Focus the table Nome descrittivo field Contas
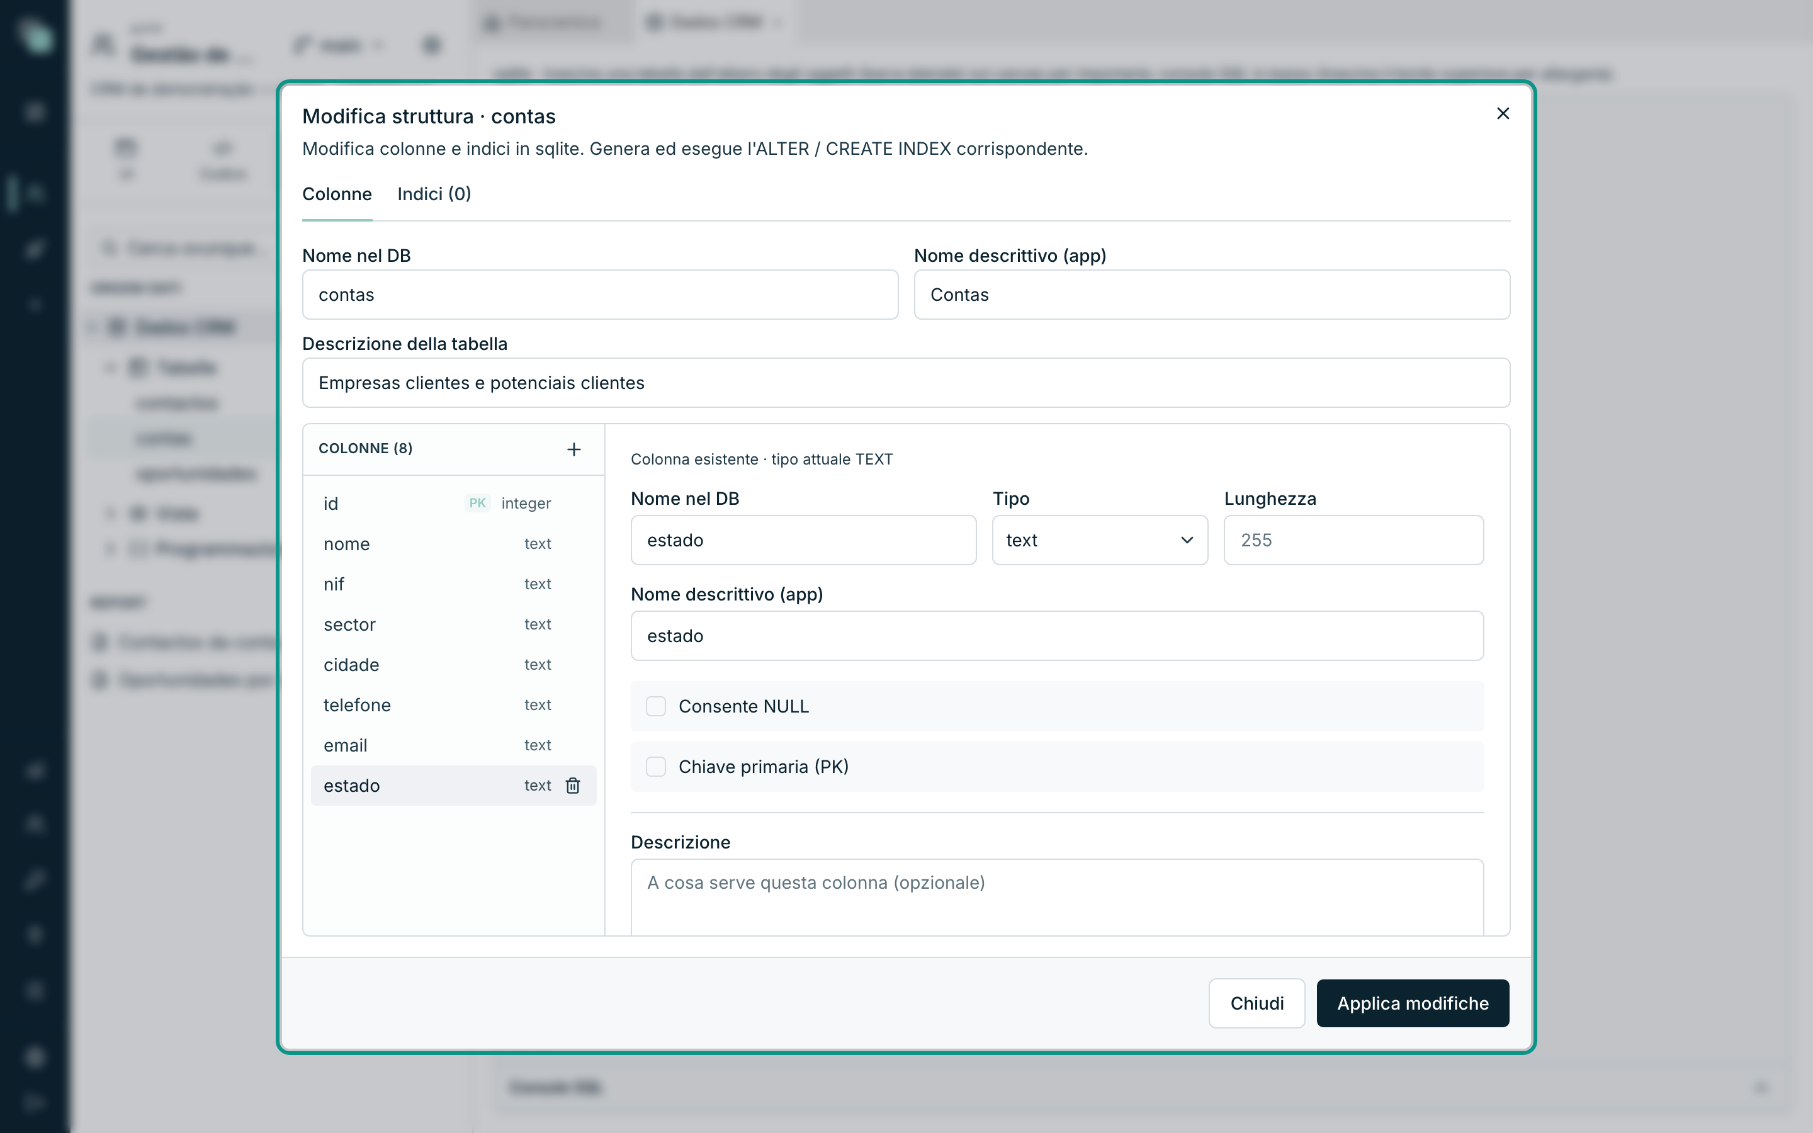 1211,295
